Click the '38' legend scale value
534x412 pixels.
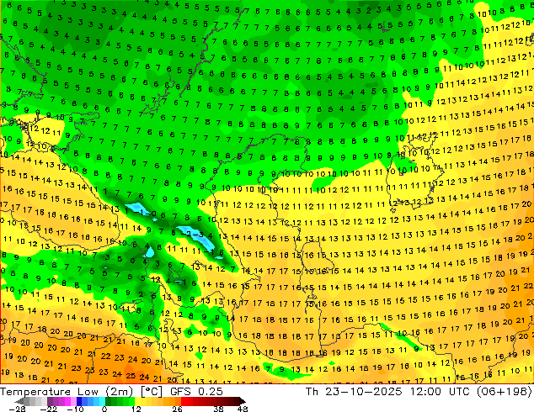pyautogui.click(x=219, y=409)
